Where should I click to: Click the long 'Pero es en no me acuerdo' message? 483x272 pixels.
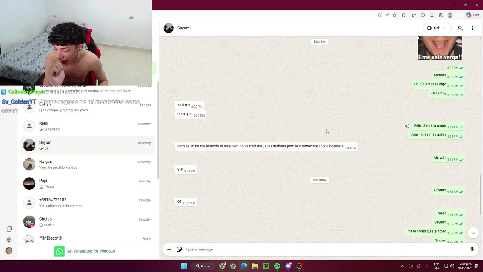tap(266, 147)
